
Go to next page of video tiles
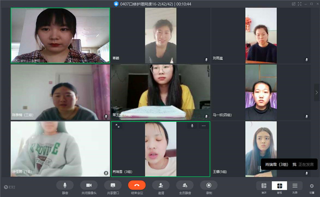317,92
